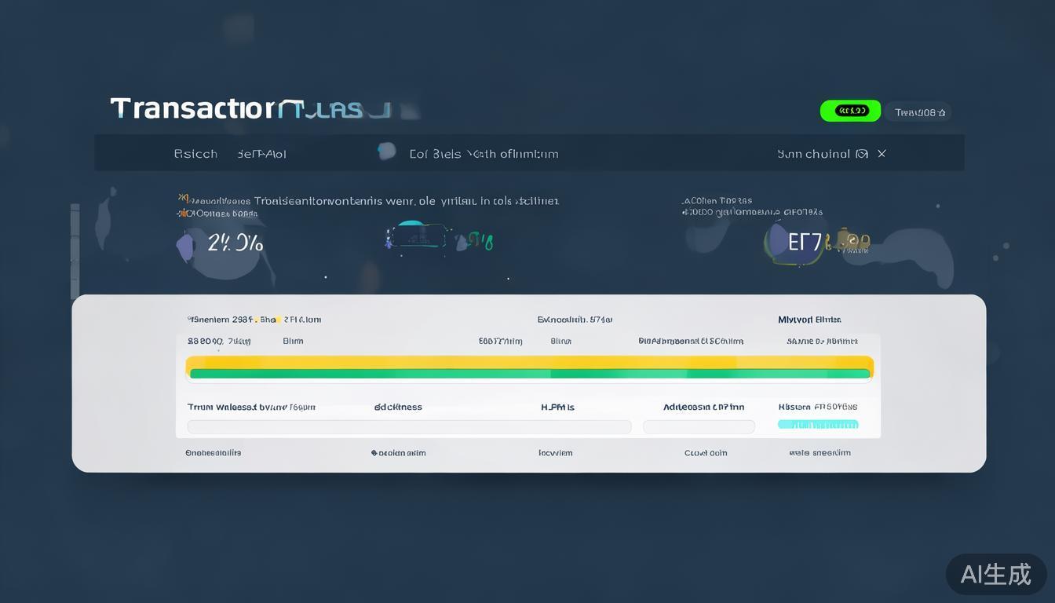The height and width of the screenshot is (603, 1055).
Task: Click the gold badge right of "E17"
Action: coord(854,242)
